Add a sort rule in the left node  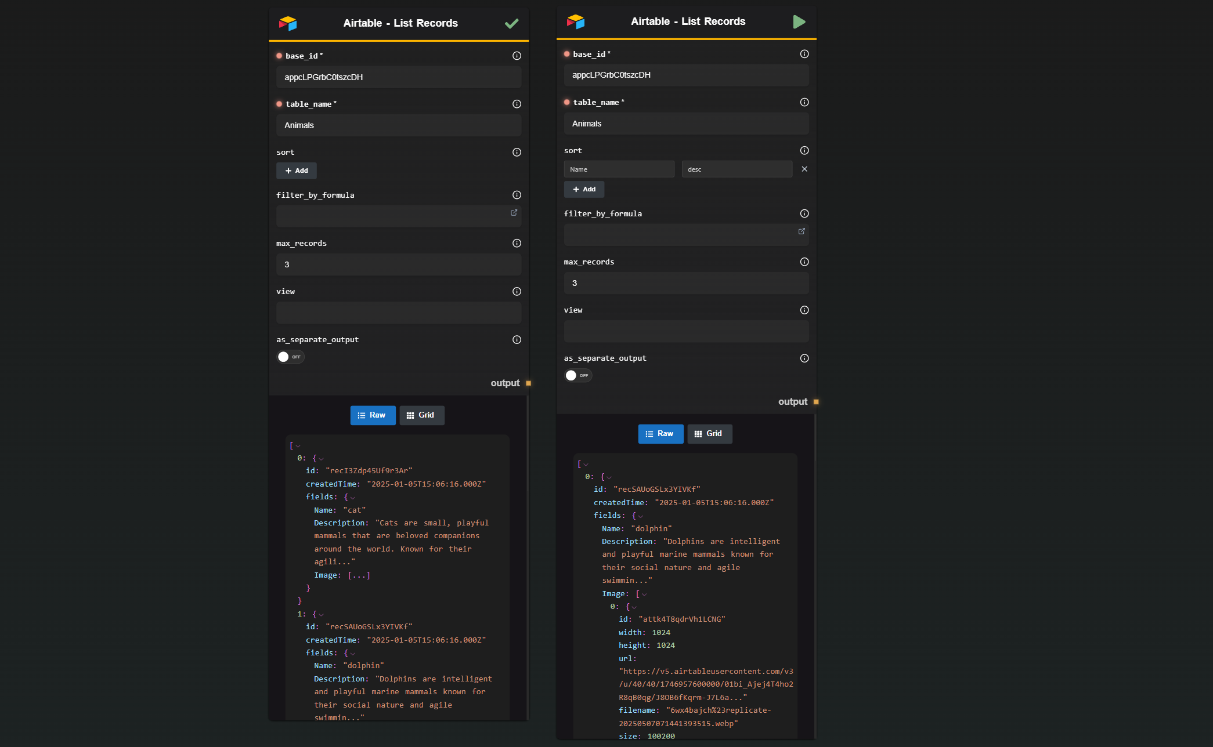[297, 171]
